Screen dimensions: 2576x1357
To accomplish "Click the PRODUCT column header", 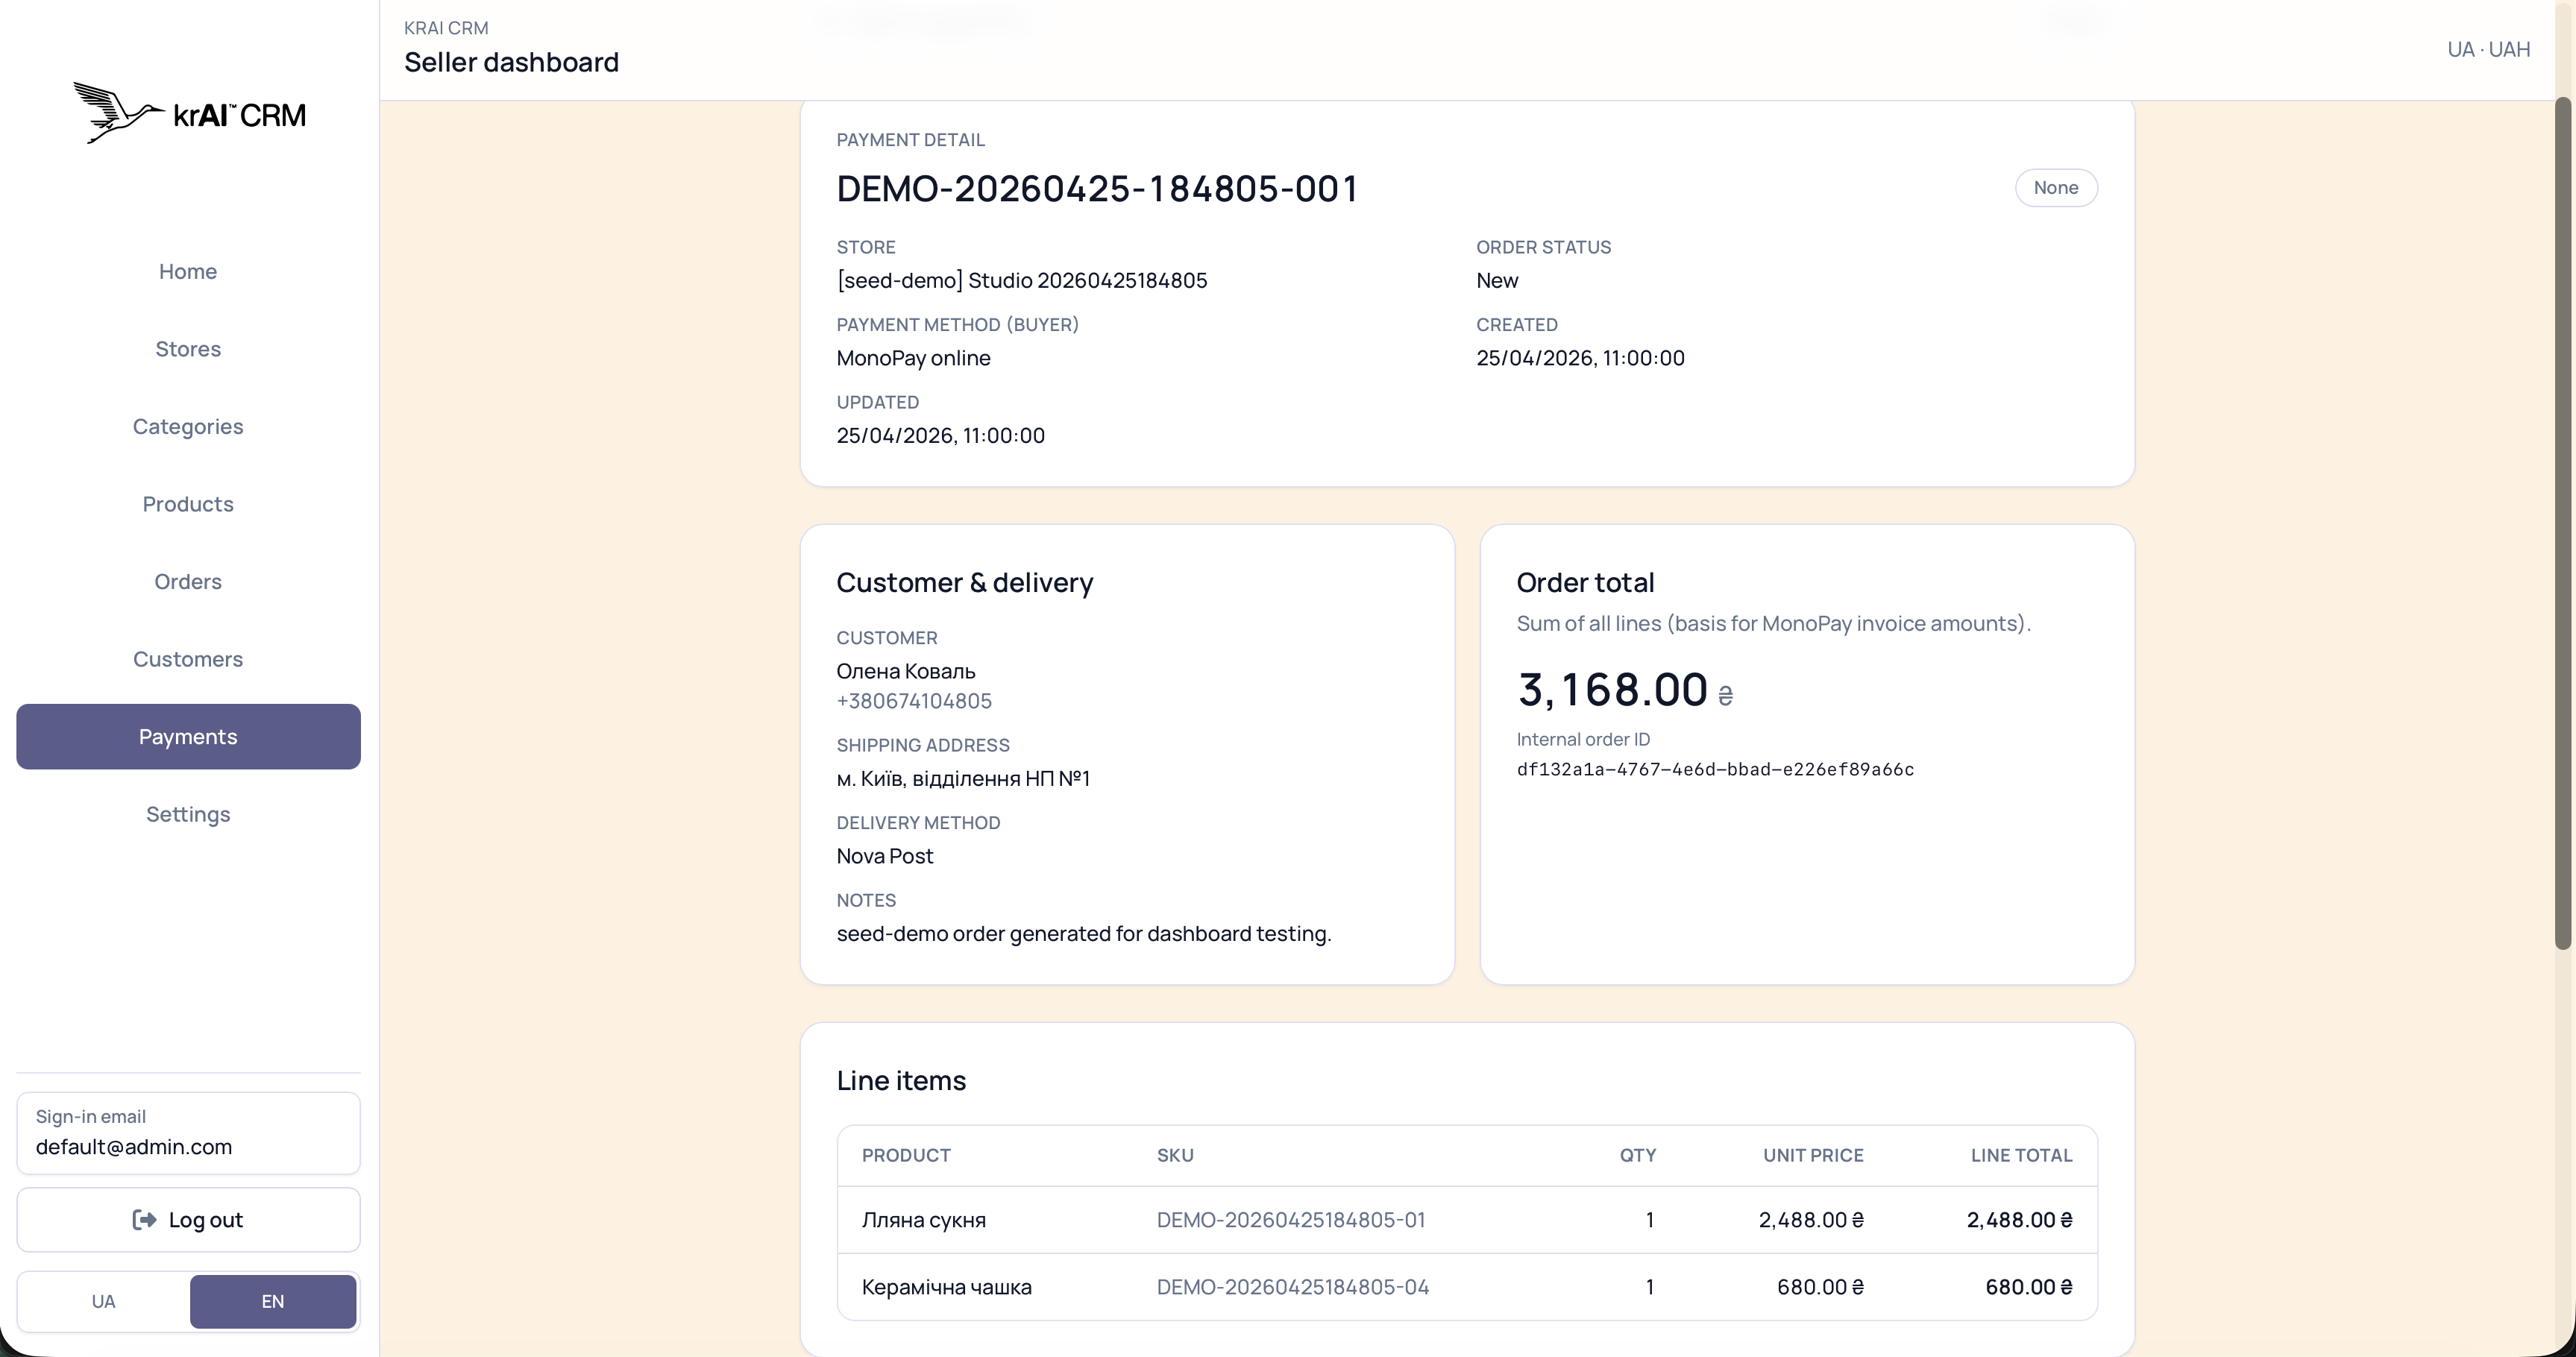I will pyautogui.click(x=906, y=1155).
